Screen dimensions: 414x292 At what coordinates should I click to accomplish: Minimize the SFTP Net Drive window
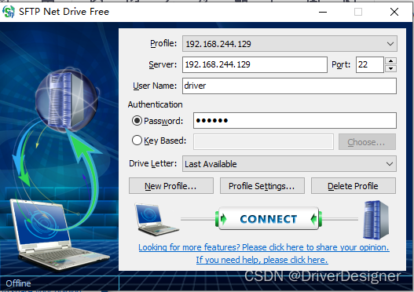point(323,12)
